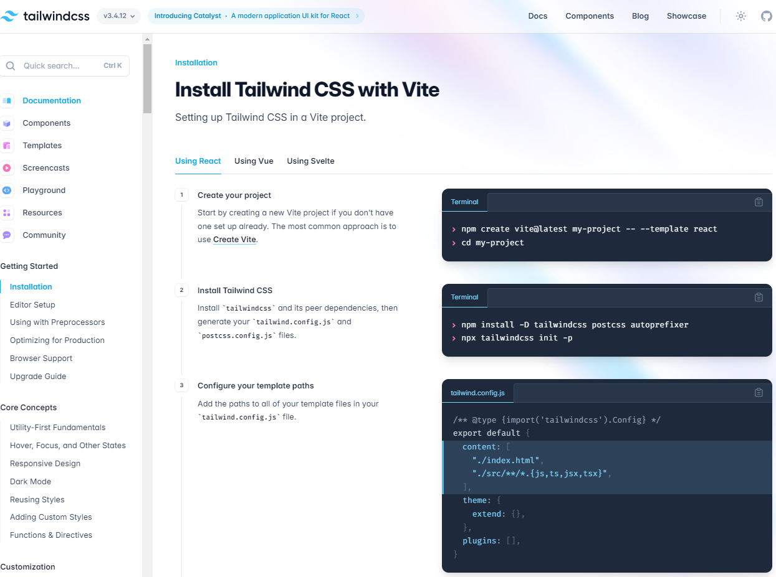Open the Responsive Design page

click(x=46, y=464)
